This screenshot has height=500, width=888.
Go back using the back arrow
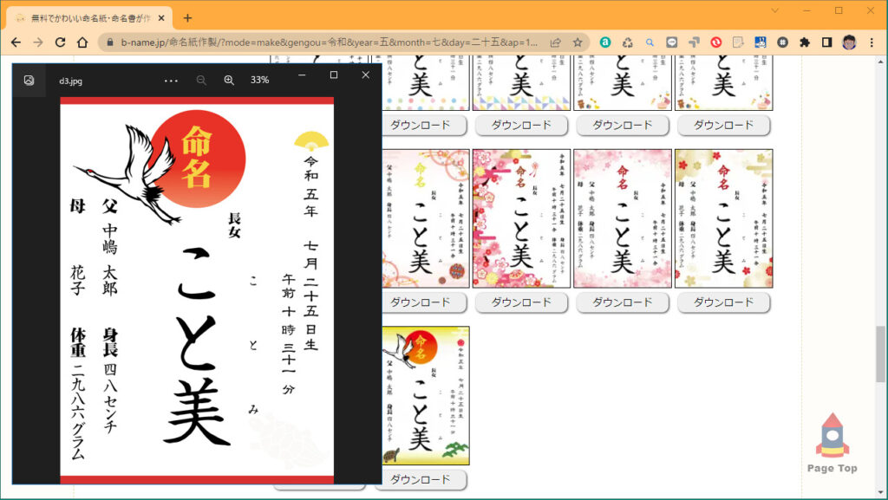17,41
